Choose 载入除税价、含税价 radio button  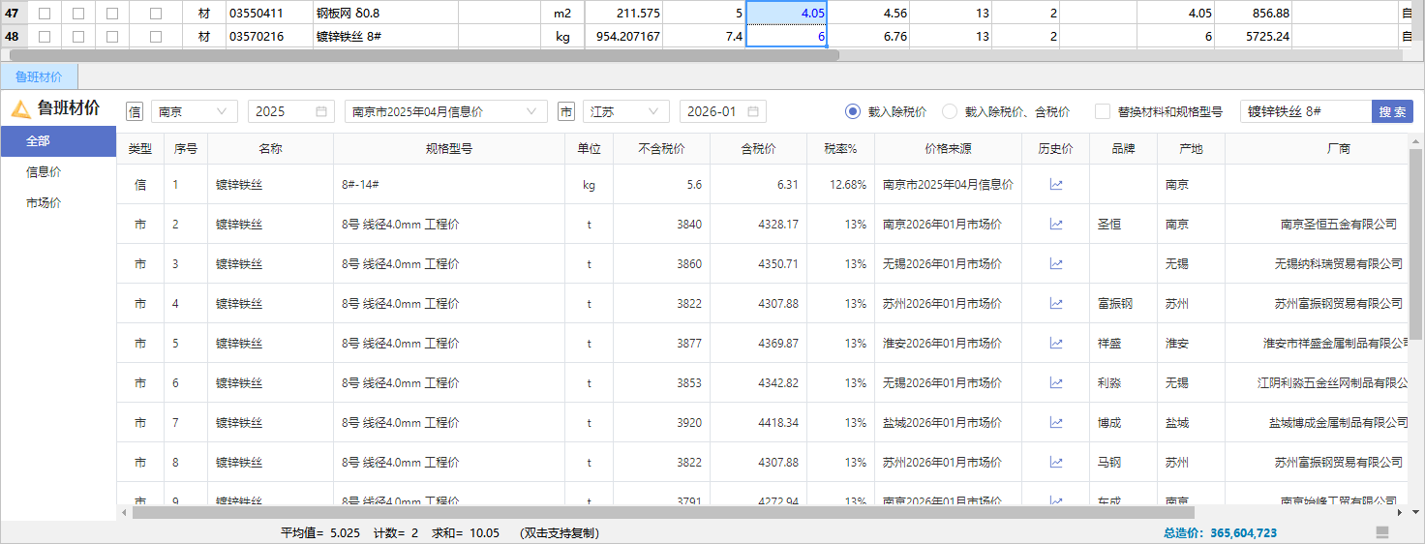(x=950, y=112)
